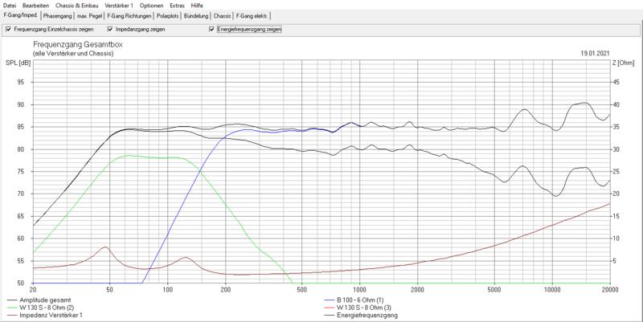643x322 pixels.
Task: Click the subtitle alle Verstärker und Chassis
Action: click(73, 53)
